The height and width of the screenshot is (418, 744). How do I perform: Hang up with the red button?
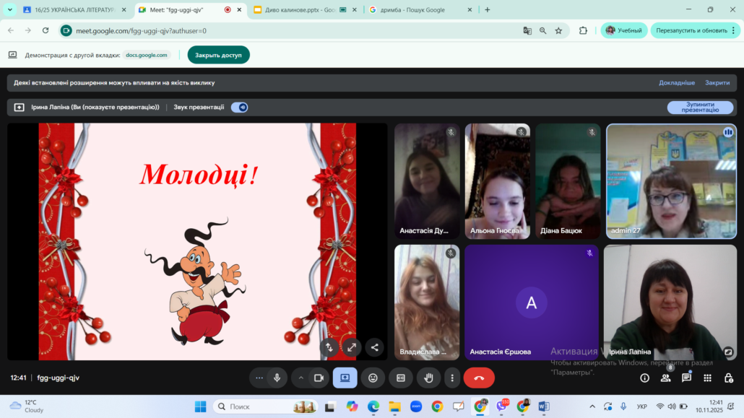(479, 378)
